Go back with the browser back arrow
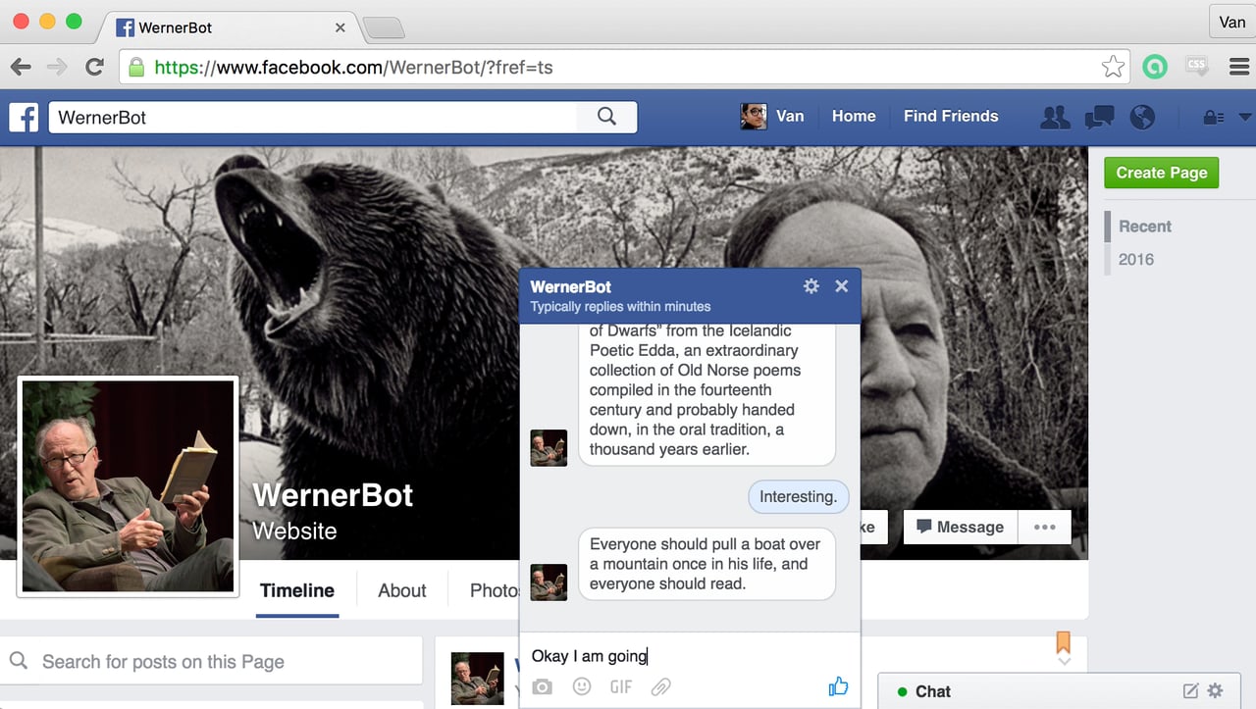Image resolution: width=1256 pixels, height=709 pixels. 21,68
